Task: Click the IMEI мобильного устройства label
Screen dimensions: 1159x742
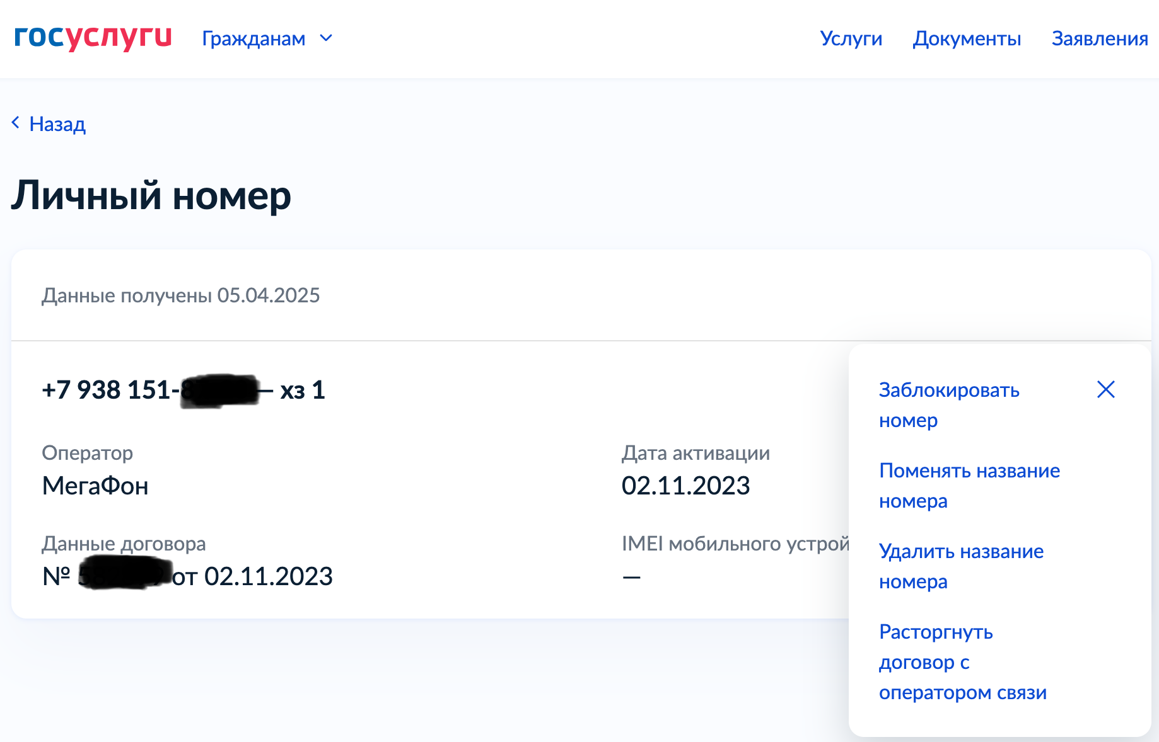Action: (735, 543)
